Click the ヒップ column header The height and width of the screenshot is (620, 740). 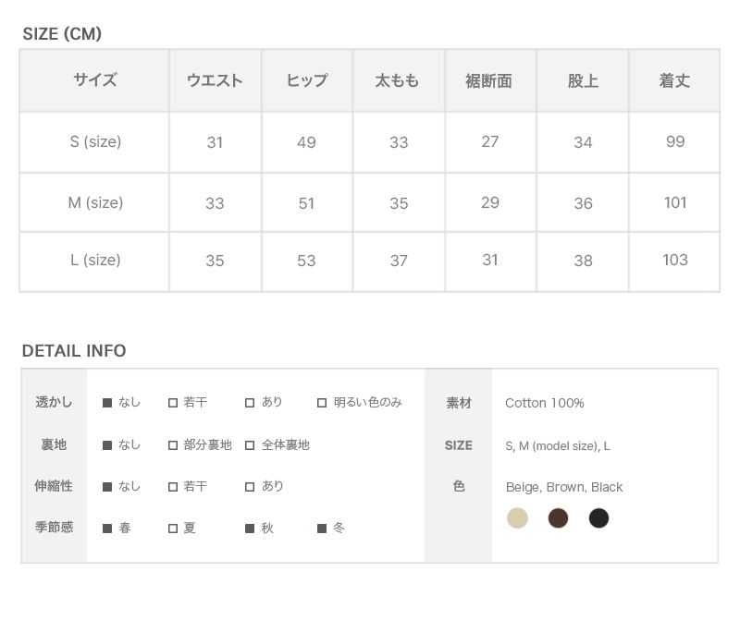point(306,81)
